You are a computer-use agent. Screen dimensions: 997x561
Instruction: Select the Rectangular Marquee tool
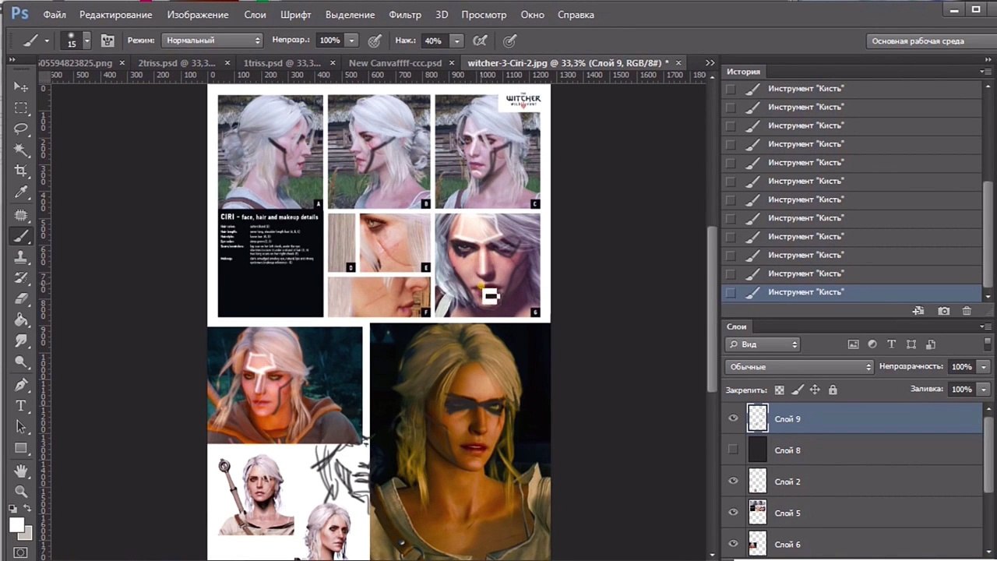pos(21,108)
